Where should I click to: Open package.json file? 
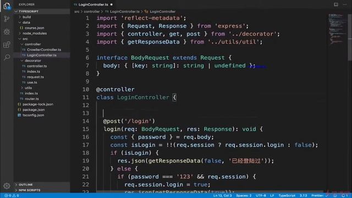42,109
